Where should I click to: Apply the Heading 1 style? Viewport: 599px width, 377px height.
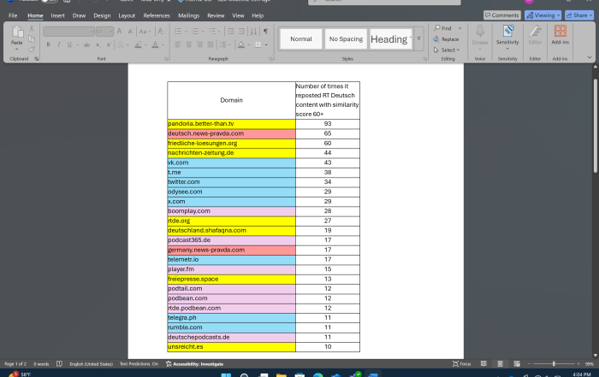391,39
